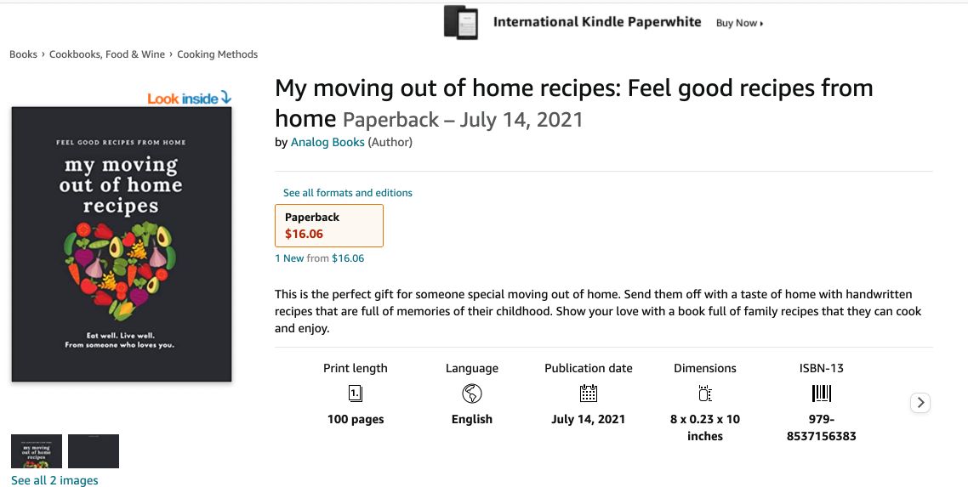Go to Cookbooks, Food & Wine breadcrumb
This screenshot has height=487, width=968.
click(x=107, y=54)
